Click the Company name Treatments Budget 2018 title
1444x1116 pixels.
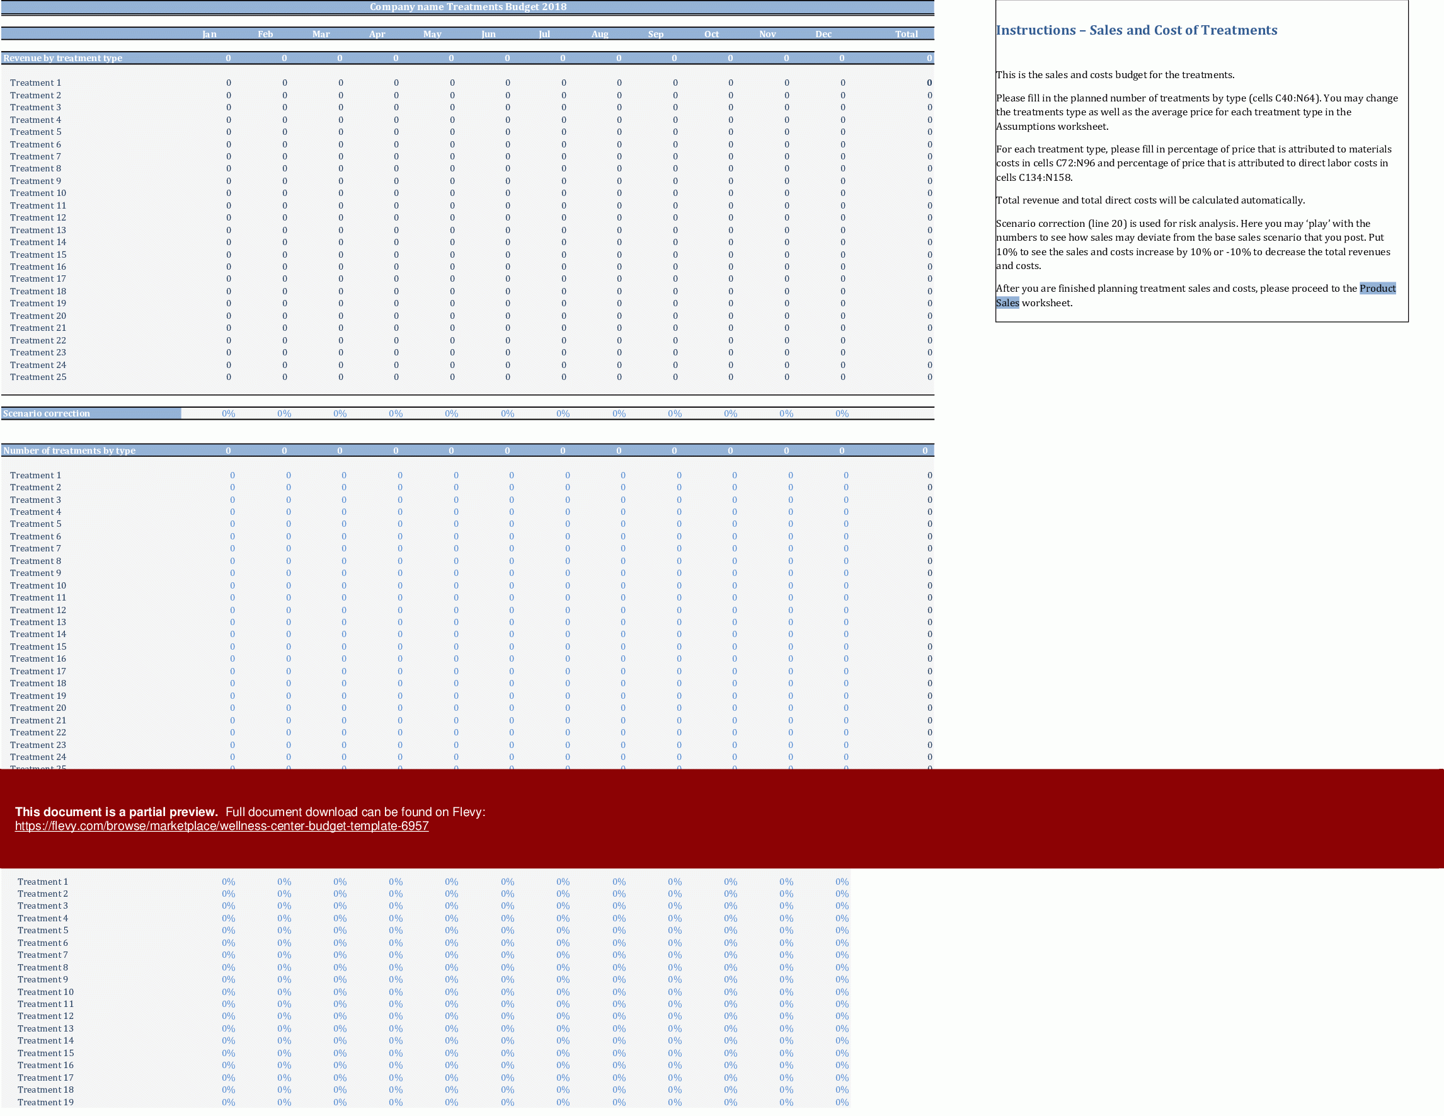(x=467, y=6)
